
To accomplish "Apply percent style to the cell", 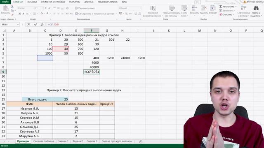I will coord(127,14).
